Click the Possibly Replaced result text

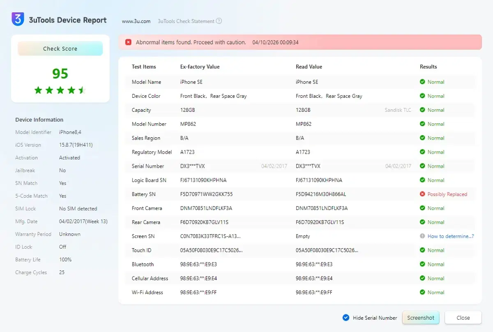[x=447, y=194]
